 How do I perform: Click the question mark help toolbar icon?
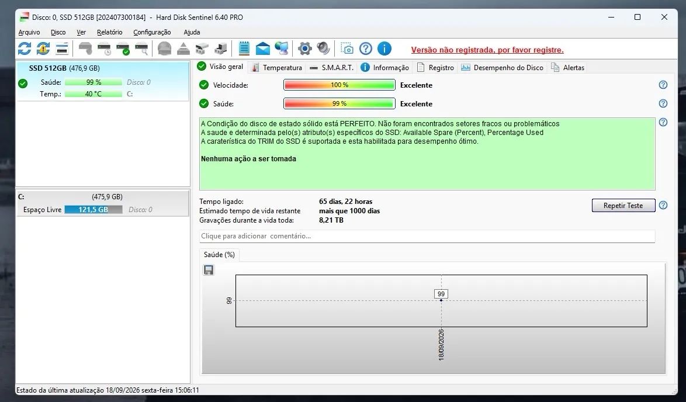coord(366,48)
